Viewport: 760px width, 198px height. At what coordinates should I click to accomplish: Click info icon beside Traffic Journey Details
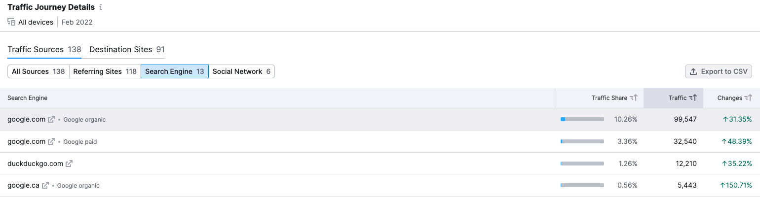(x=101, y=7)
